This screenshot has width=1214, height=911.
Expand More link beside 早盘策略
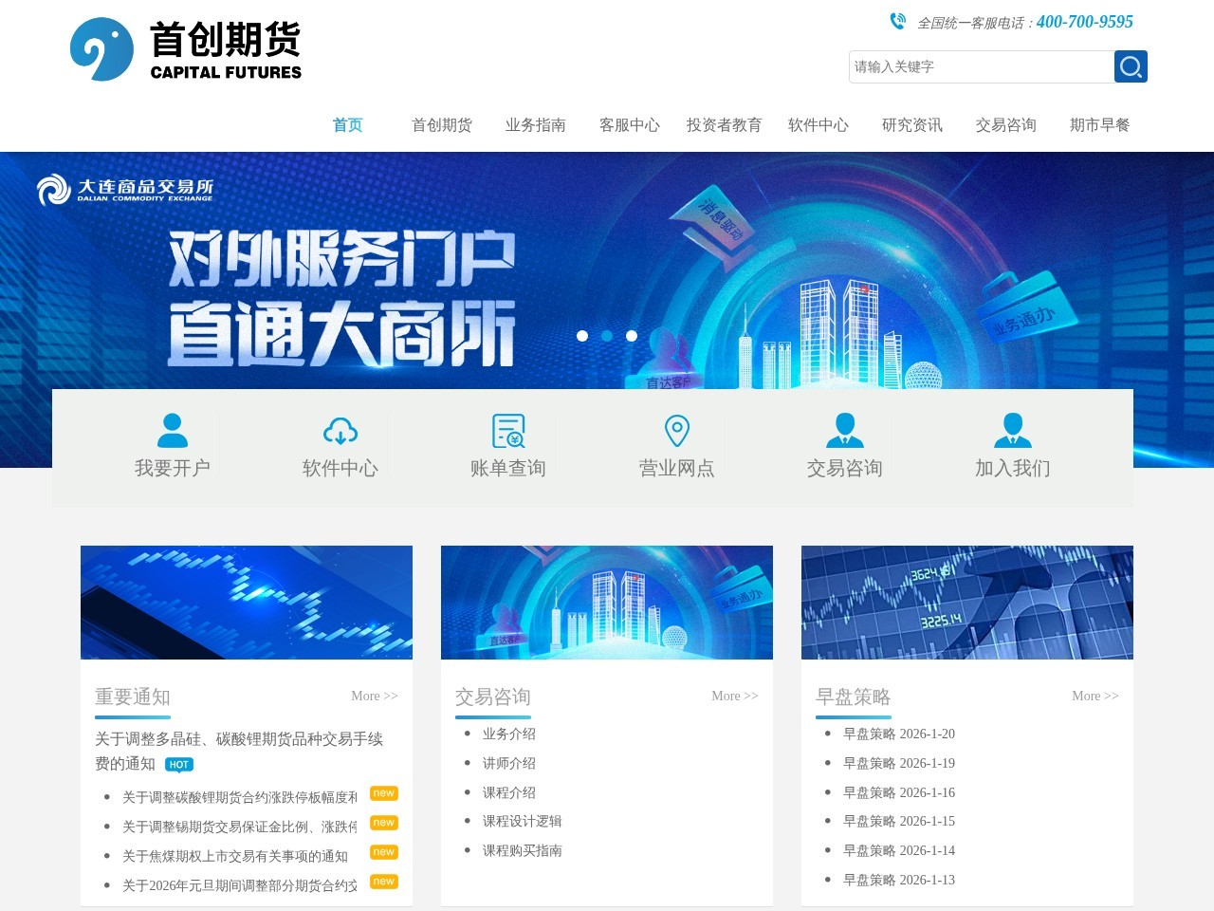click(x=1094, y=696)
